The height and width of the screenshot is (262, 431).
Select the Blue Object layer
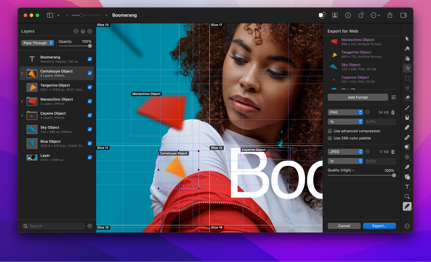(57, 143)
